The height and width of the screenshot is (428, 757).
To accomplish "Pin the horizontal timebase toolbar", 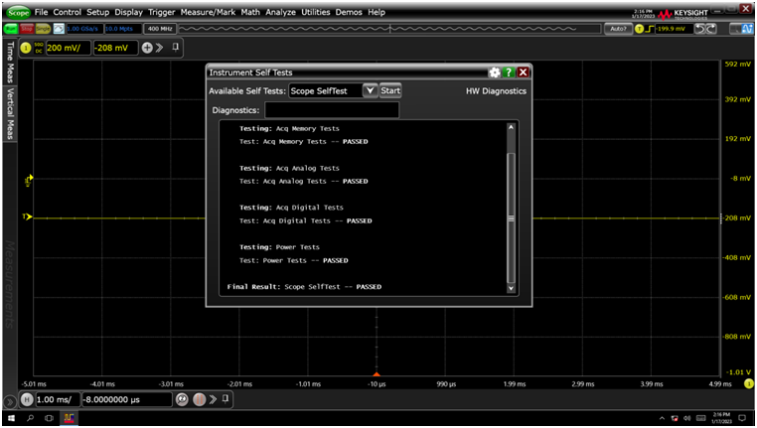I will (226, 399).
